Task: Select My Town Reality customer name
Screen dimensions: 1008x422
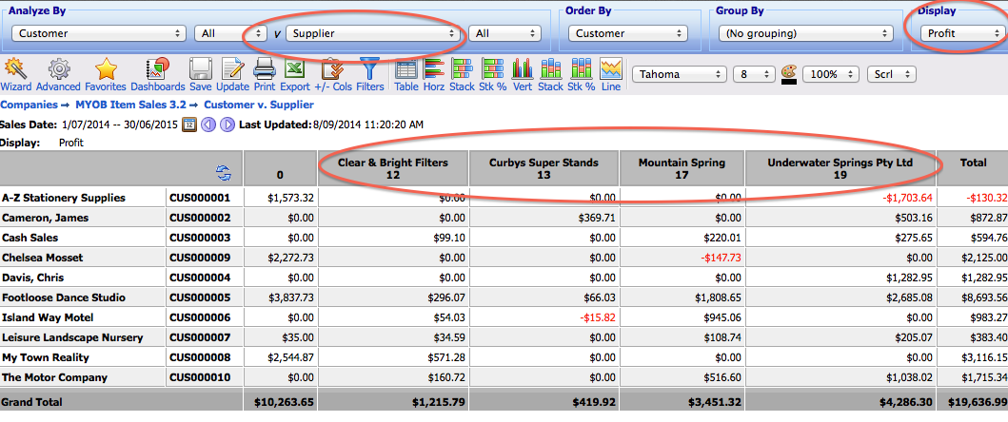Action: coord(46,357)
